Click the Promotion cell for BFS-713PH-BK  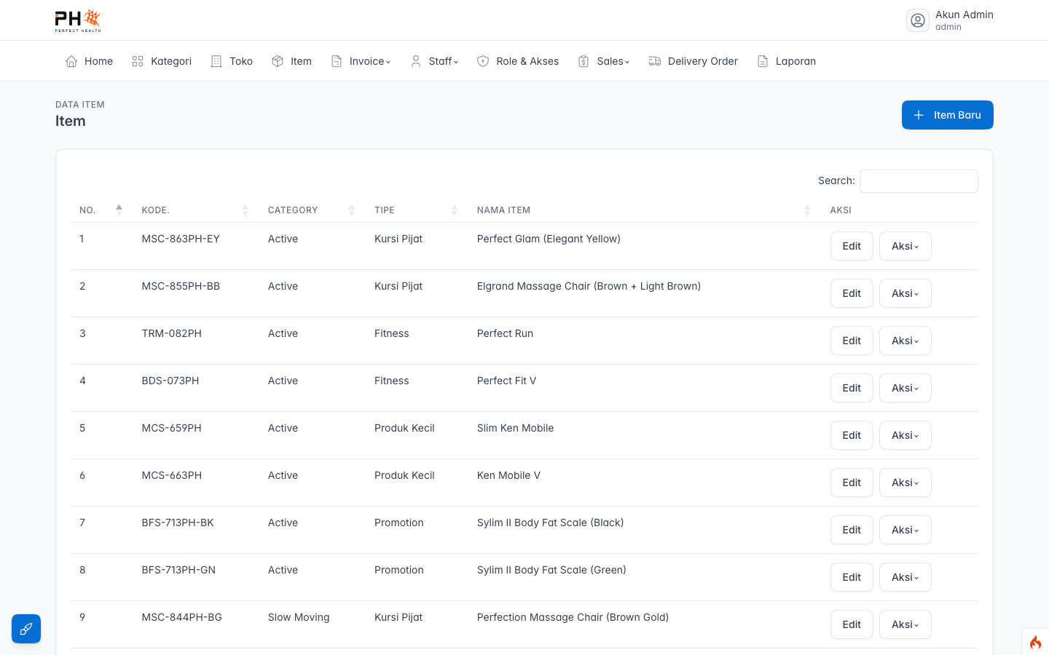tap(399, 523)
